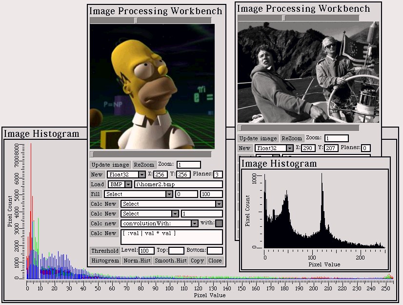Open the convolutionWith: dropdown
Screen dimensions: 403x305
point(195,223)
